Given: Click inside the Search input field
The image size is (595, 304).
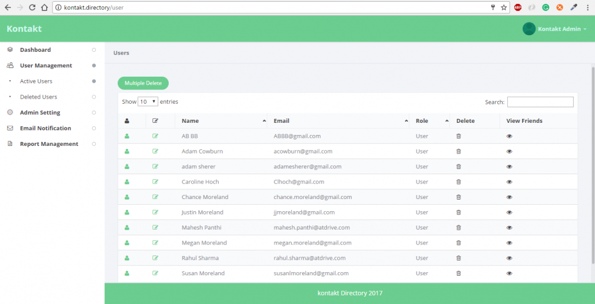Looking at the screenshot, I should click(540, 102).
